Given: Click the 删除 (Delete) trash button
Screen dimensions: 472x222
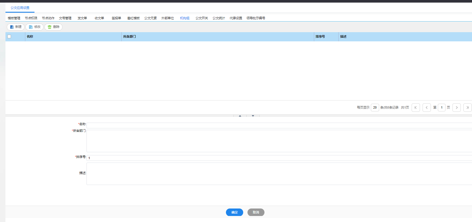Looking at the screenshot, I should tap(53, 27).
